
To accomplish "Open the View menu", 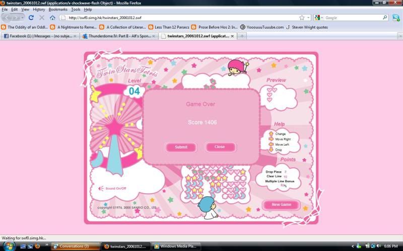I will [25, 10].
